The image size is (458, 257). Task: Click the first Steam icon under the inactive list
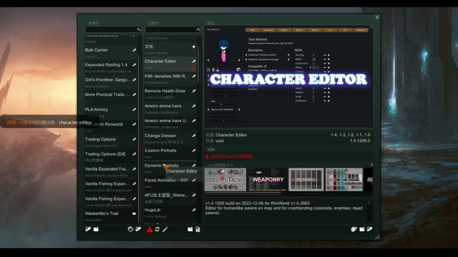click(88, 230)
